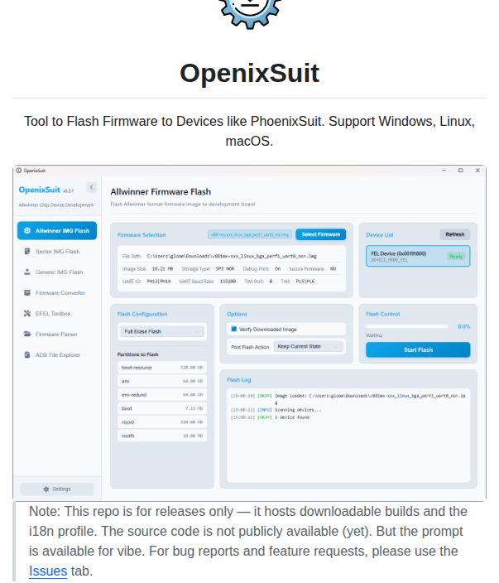This screenshot has width=499, height=583.
Task: Click the firmware File Path value
Action: tap(232, 256)
